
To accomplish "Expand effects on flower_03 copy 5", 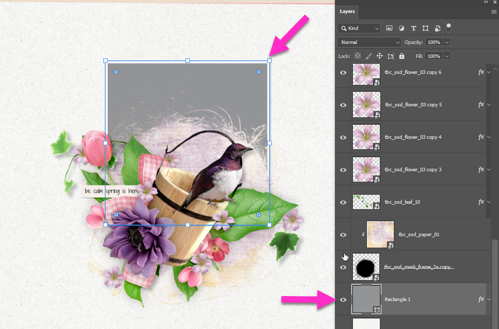I will pos(489,104).
